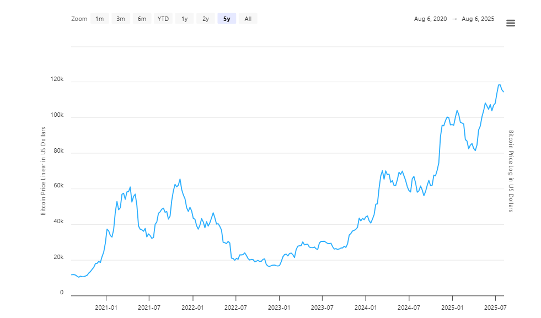Choose the 5y zoom option
The width and height of the screenshot is (541, 318).
227,19
